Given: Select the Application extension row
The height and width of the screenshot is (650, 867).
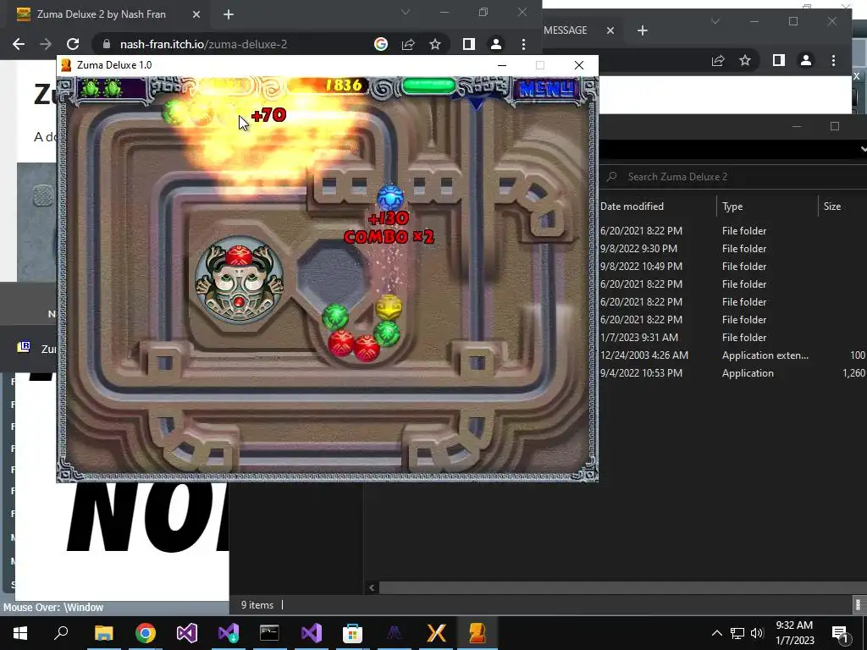Looking at the screenshot, I should [x=733, y=355].
